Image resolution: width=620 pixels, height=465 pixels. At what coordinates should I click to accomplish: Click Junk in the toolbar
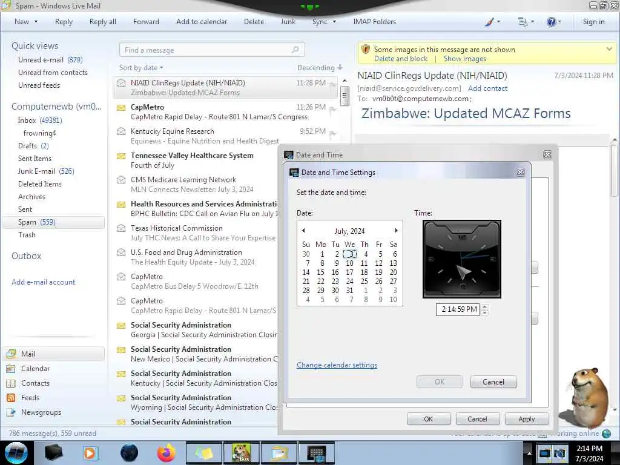(288, 22)
